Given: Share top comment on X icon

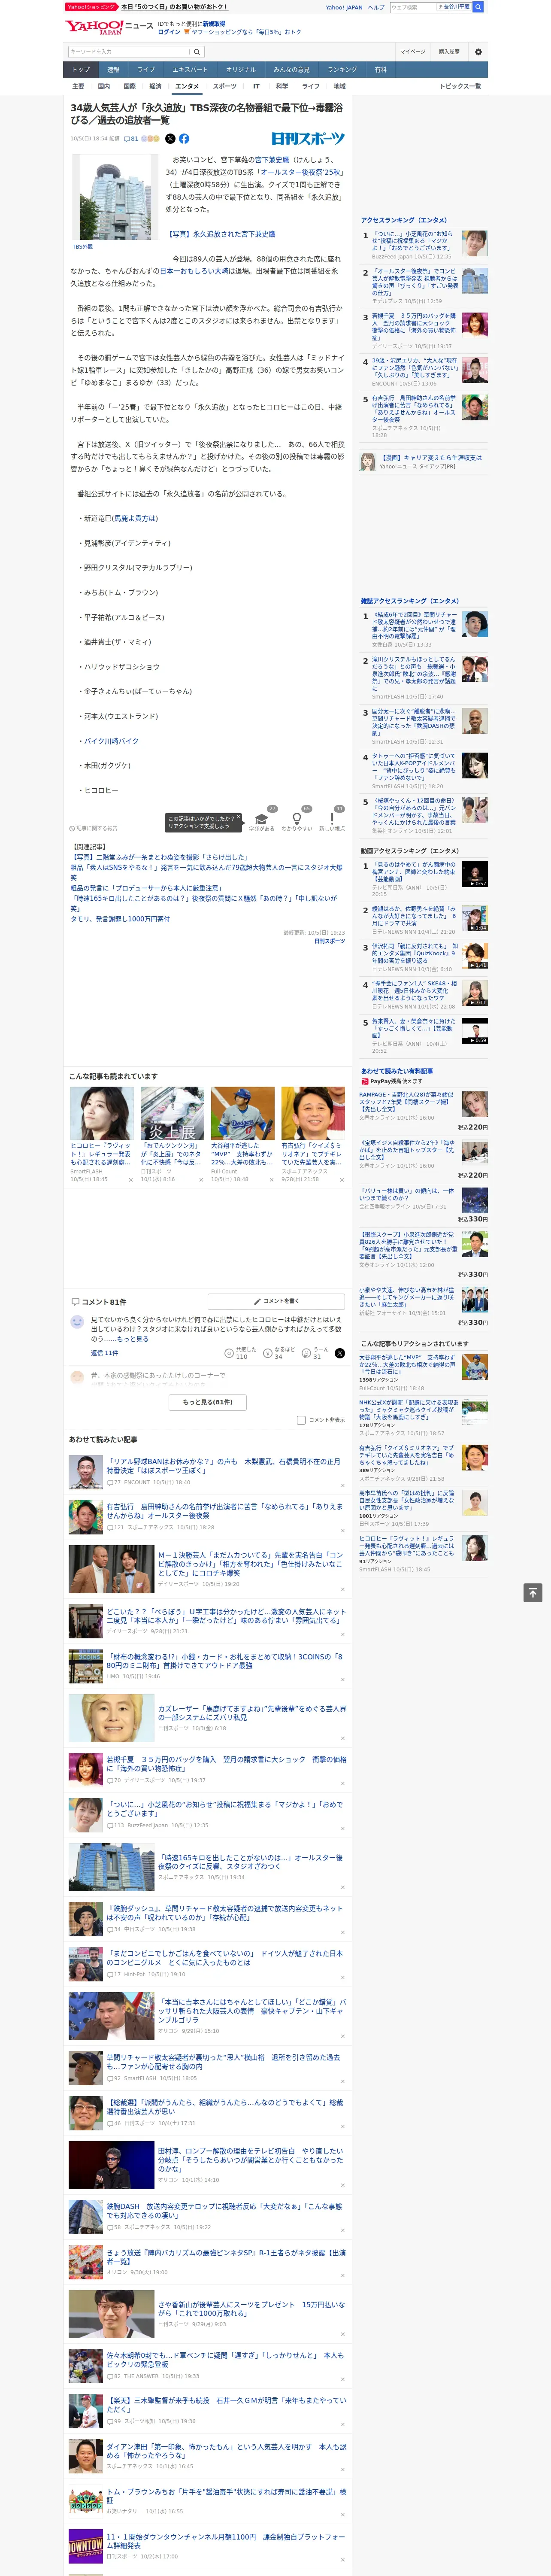Looking at the screenshot, I should 340,1353.
